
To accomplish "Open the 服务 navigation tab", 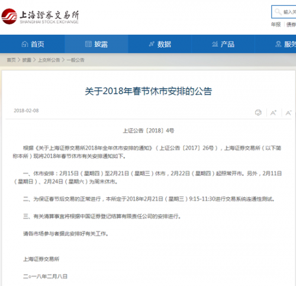I will (275, 44).
